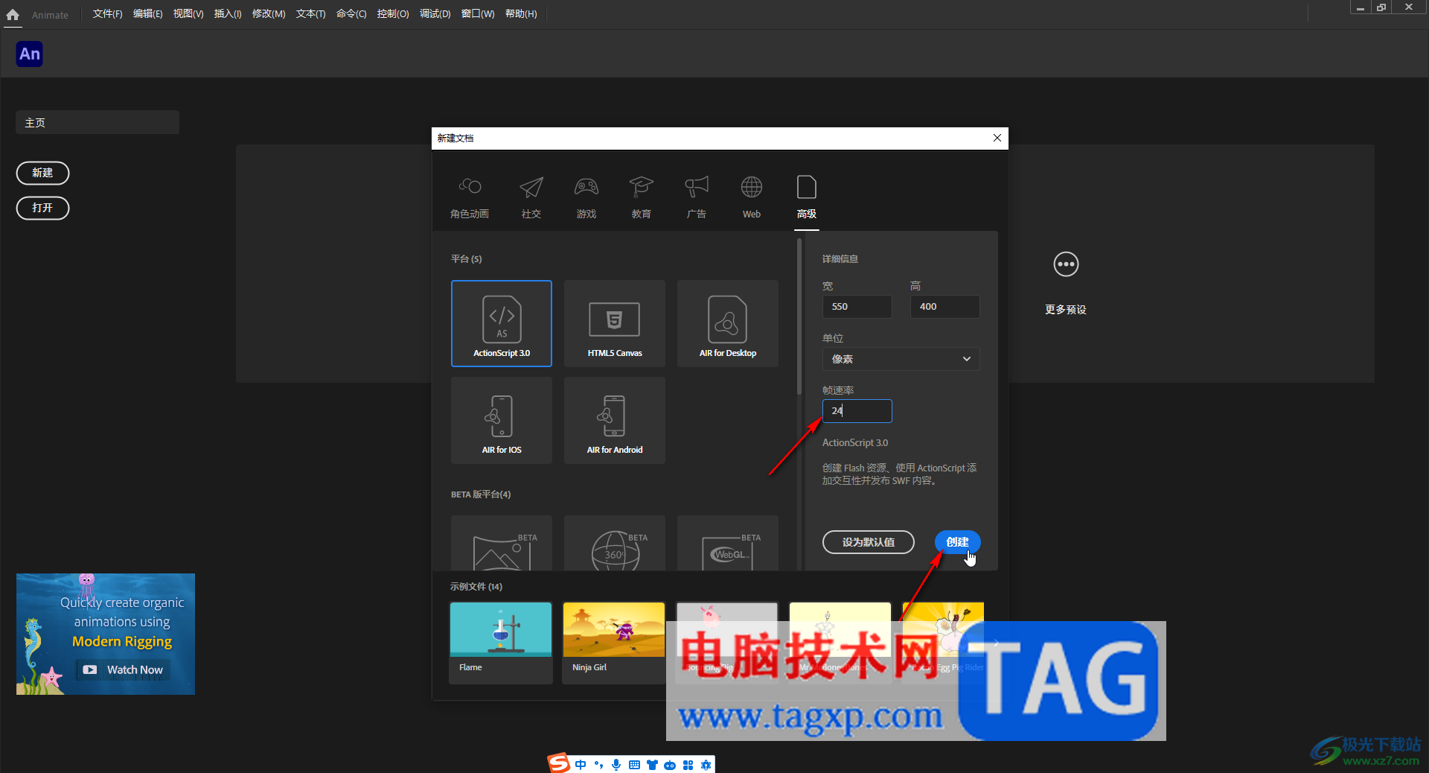Image resolution: width=1429 pixels, height=773 pixels.
Task: Select the AIR for Android platform
Action: point(615,420)
